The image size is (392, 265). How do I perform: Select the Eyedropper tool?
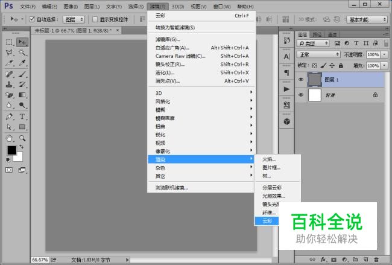click(22, 63)
